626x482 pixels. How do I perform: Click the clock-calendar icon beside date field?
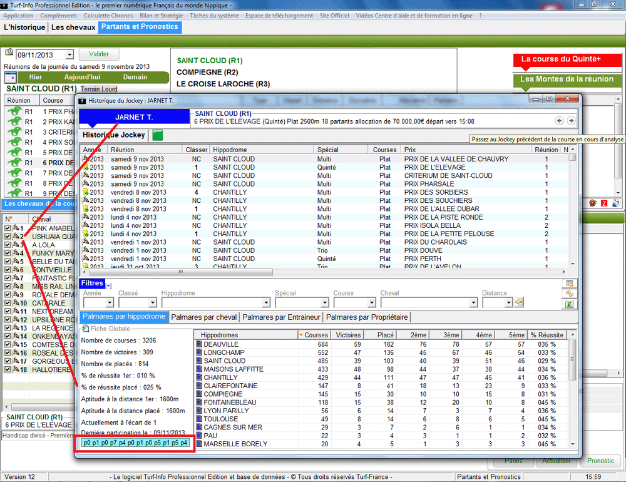9,53
